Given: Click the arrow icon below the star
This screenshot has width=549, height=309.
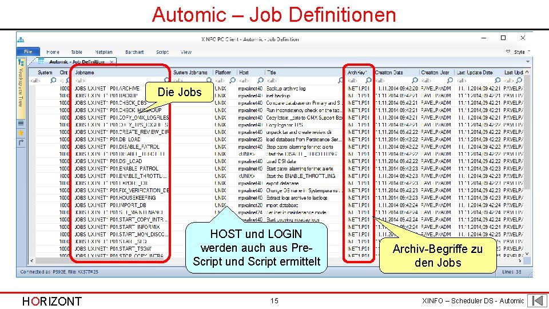Looking at the screenshot, I should coord(21,142).
